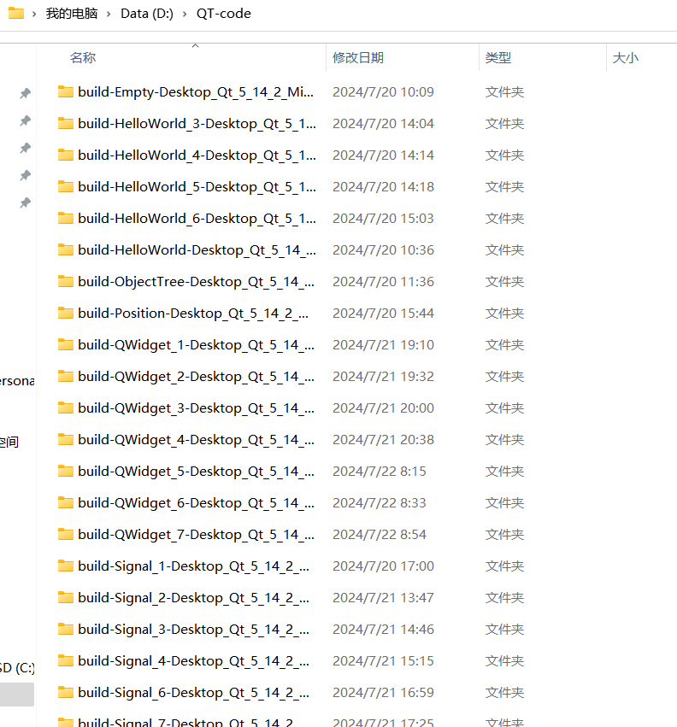This screenshot has width=677, height=727.
Task: Sort by 类型 column header
Action: (497, 58)
